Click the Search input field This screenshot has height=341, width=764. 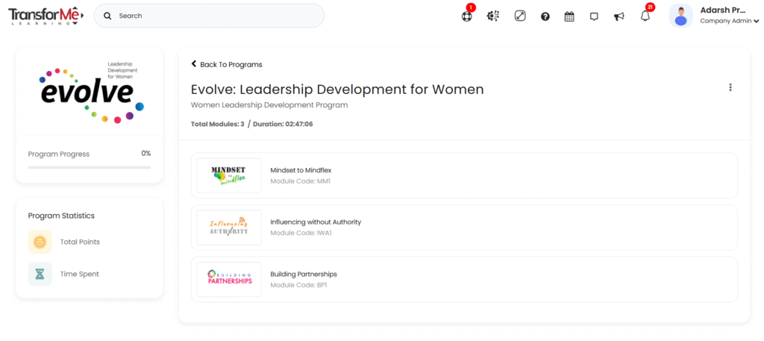[x=216, y=16]
